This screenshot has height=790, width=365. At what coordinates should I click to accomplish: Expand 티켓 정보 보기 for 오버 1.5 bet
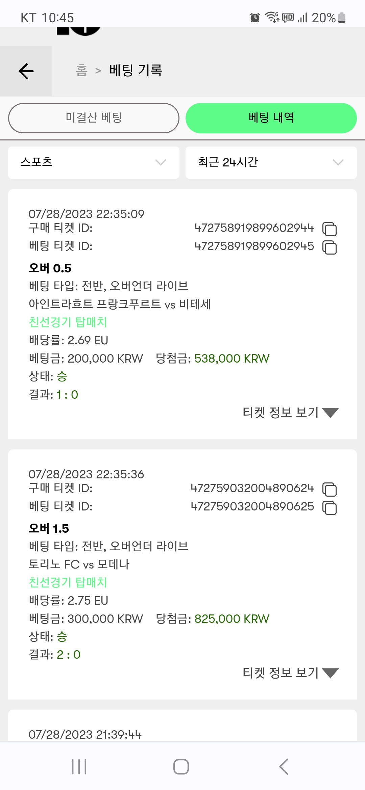[291, 673]
